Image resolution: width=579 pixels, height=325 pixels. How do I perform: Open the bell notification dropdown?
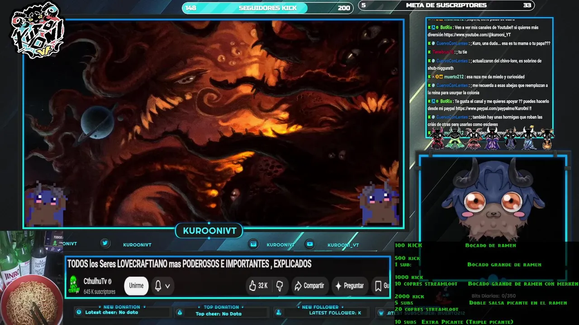pyautogui.click(x=162, y=286)
